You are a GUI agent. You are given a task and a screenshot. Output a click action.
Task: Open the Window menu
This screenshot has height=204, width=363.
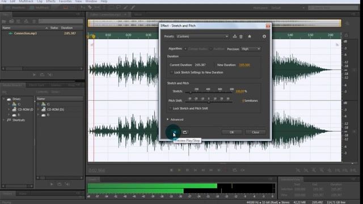point(91,1)
